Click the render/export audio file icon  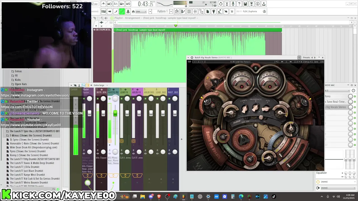(251, 4)
